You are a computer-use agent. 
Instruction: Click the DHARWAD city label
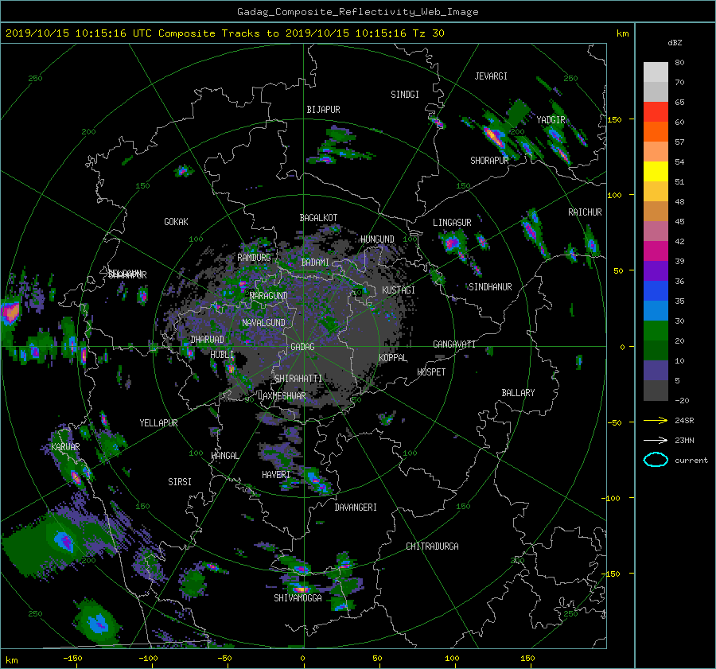tap(208, 340)
